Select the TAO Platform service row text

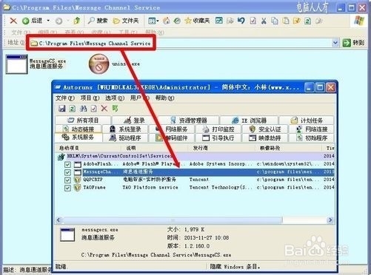150,188
